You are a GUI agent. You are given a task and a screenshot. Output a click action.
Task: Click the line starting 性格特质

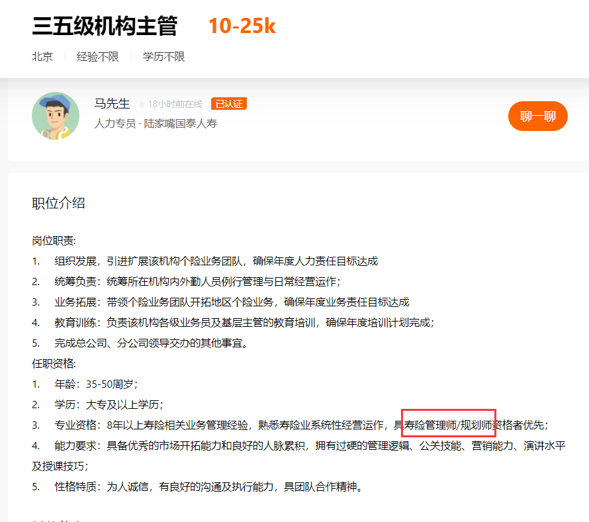click(198, 487)
